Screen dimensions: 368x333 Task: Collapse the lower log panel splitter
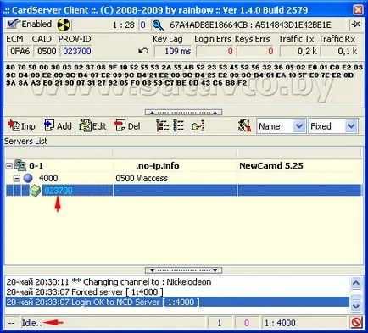183,270
